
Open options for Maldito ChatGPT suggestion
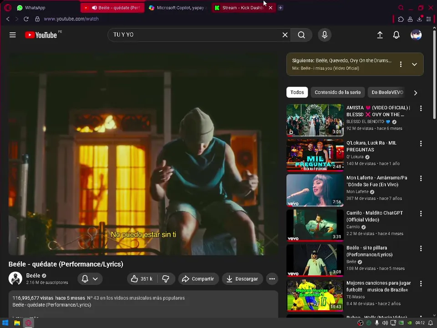pos(421,213)
